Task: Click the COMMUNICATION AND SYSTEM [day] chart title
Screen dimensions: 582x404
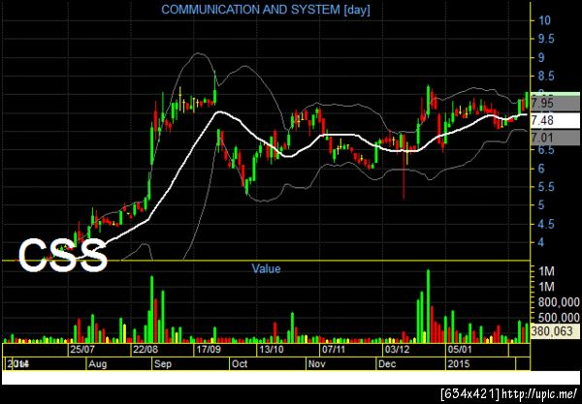Action: point(266,10)
